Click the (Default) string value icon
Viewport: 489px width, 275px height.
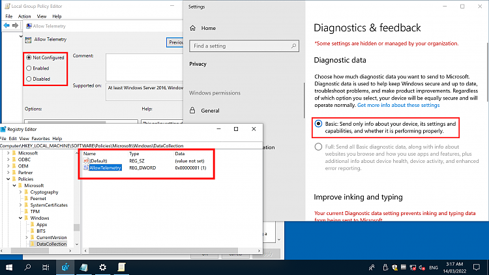[86, 161]
